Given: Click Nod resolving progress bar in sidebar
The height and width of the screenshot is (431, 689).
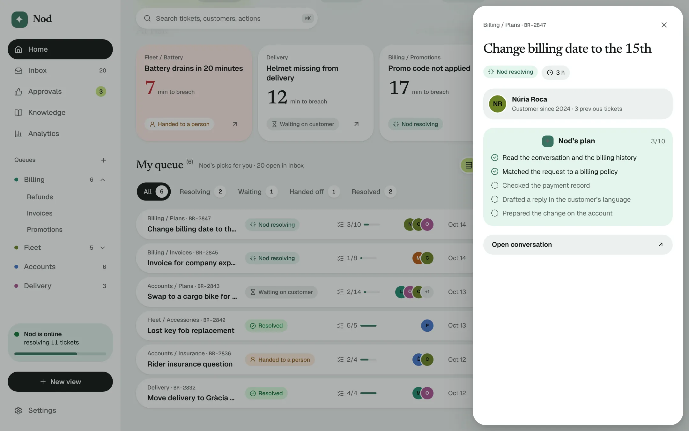Looking at the screenshot, I should 60,354.
